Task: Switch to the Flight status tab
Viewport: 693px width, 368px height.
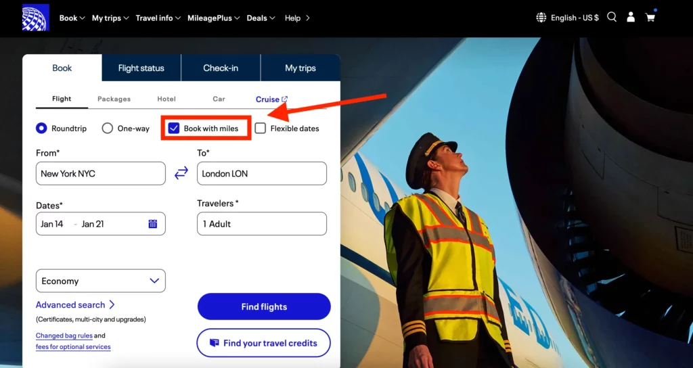Action: click(141, 68)
